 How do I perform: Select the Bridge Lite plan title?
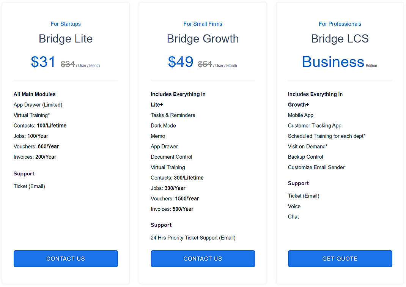pyautogui.click(x=65, y=38)
